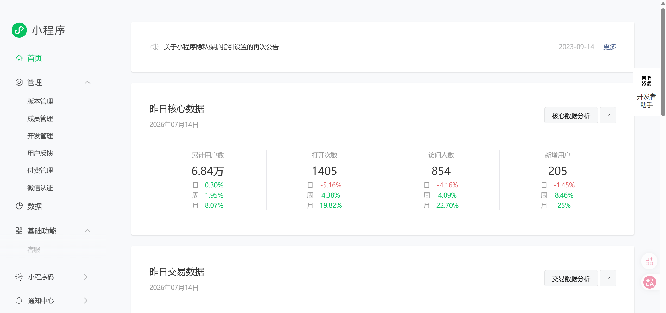Image resolution: width=666 pixels, height=313 pixels.
Task: Click the green Mini Program logo
Action: click(19, 30)
